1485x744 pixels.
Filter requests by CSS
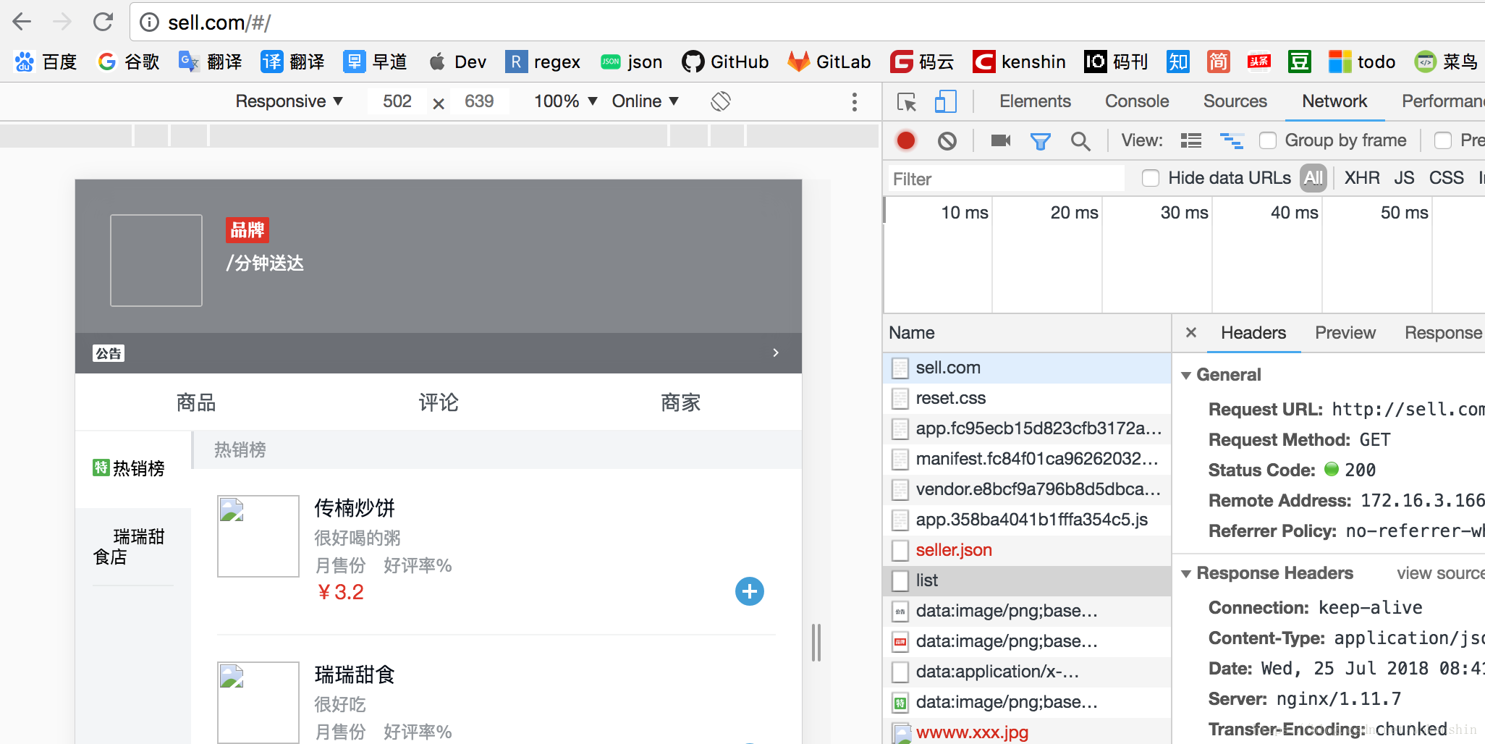(x=1446, y=178)
